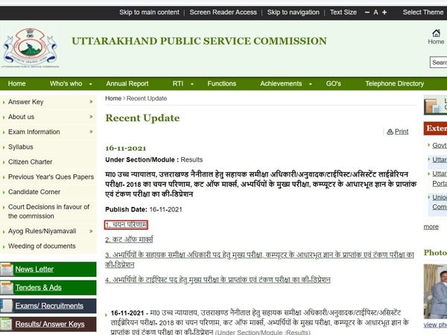Expand the Exam Information submenu chevron
The image size is (447, 335).
[91, 132]
